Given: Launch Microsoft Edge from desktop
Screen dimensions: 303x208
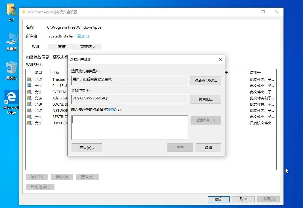Looking at the screenshot, I should click(11, 102).
